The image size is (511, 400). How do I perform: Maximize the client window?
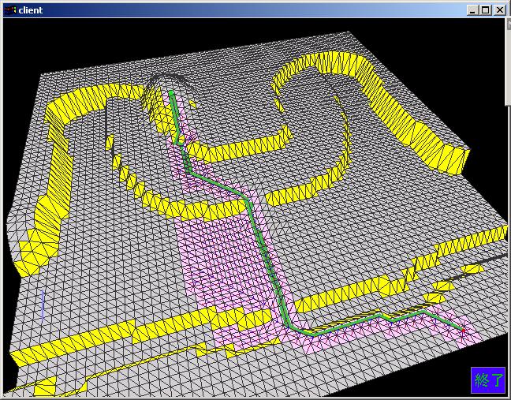coord(485,10)
